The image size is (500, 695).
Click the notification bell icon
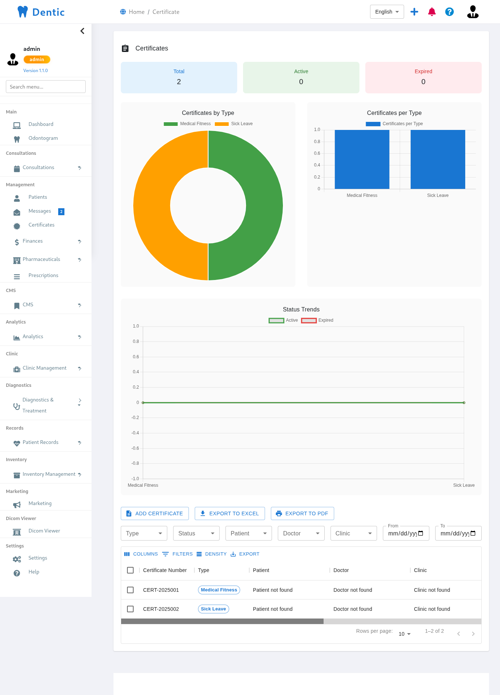tap(432, 12)
